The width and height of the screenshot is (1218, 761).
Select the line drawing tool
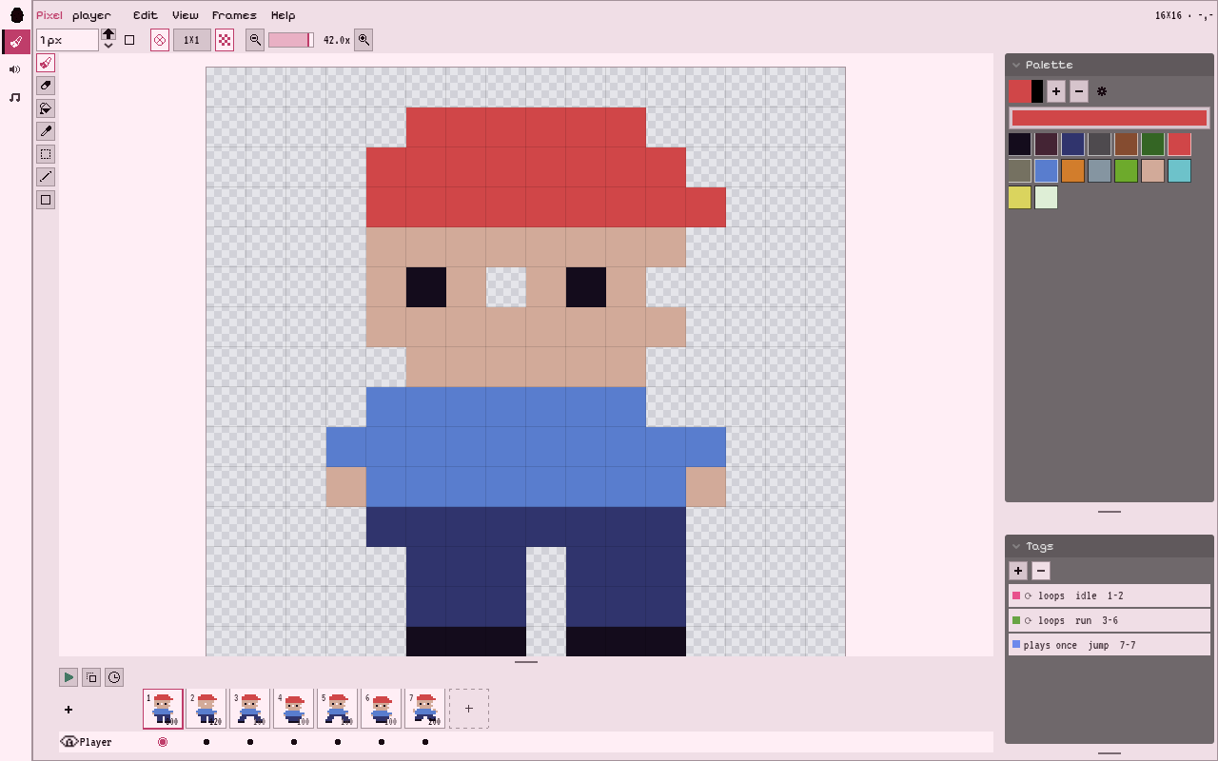click(x=46, y=177)
